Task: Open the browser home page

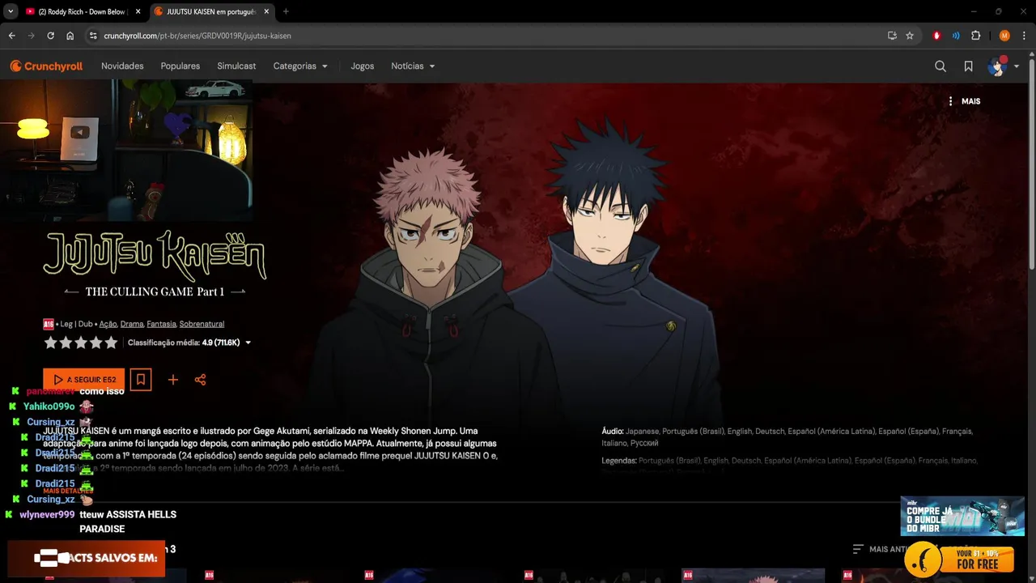Action: click(x=70, y=36)
